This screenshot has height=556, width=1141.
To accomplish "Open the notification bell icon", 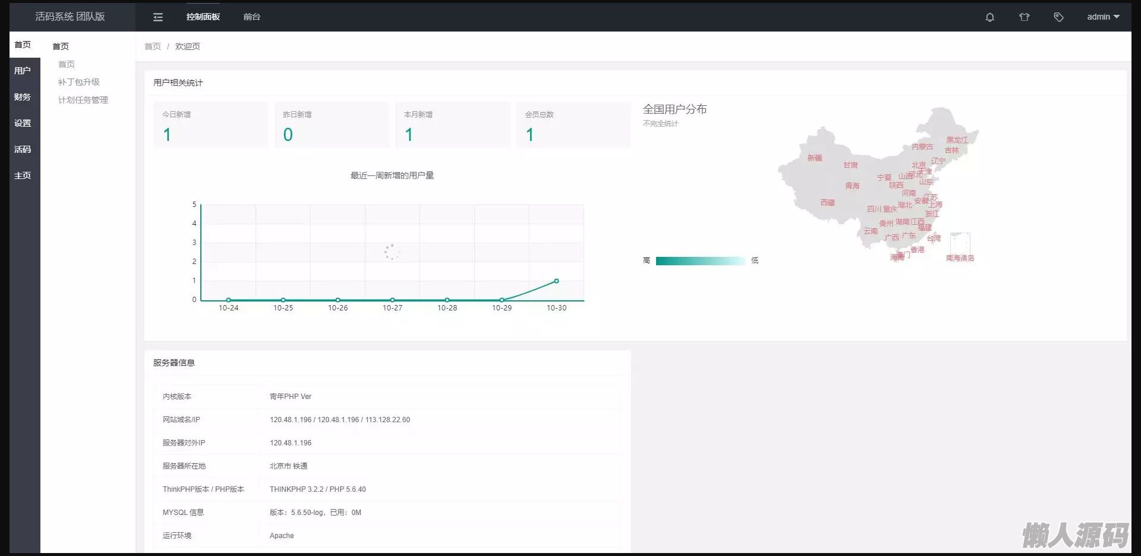I will (x=989, y=17).
